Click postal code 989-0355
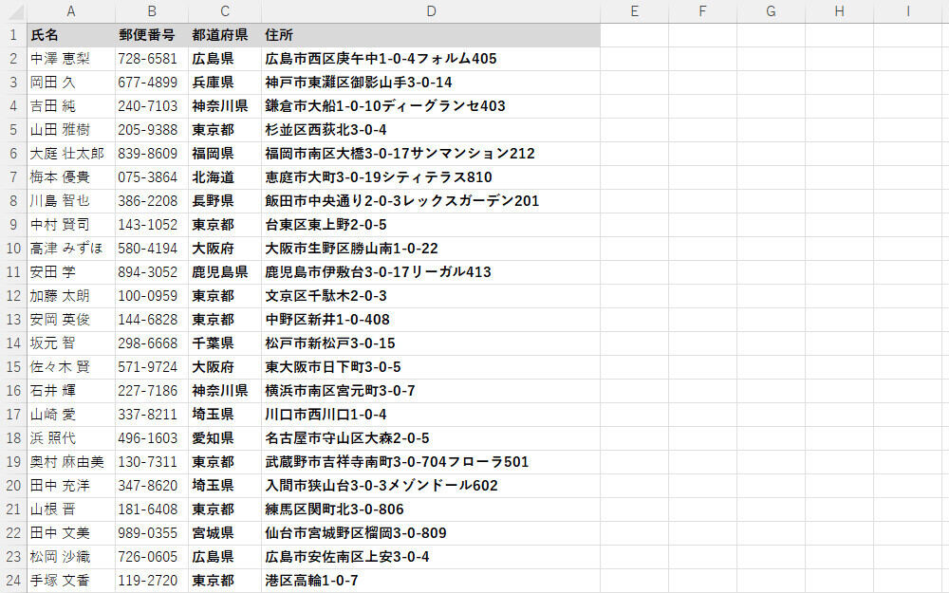 tap(151, 533)
